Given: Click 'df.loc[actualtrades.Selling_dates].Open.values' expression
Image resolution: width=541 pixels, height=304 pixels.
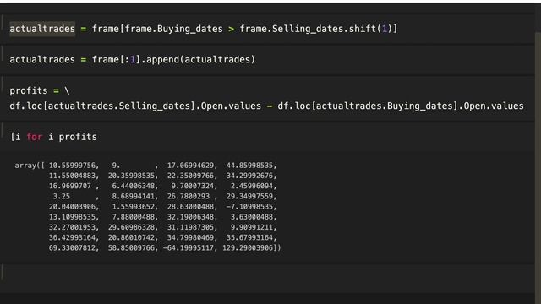Looking at the screenshot, I should (135, 106).
